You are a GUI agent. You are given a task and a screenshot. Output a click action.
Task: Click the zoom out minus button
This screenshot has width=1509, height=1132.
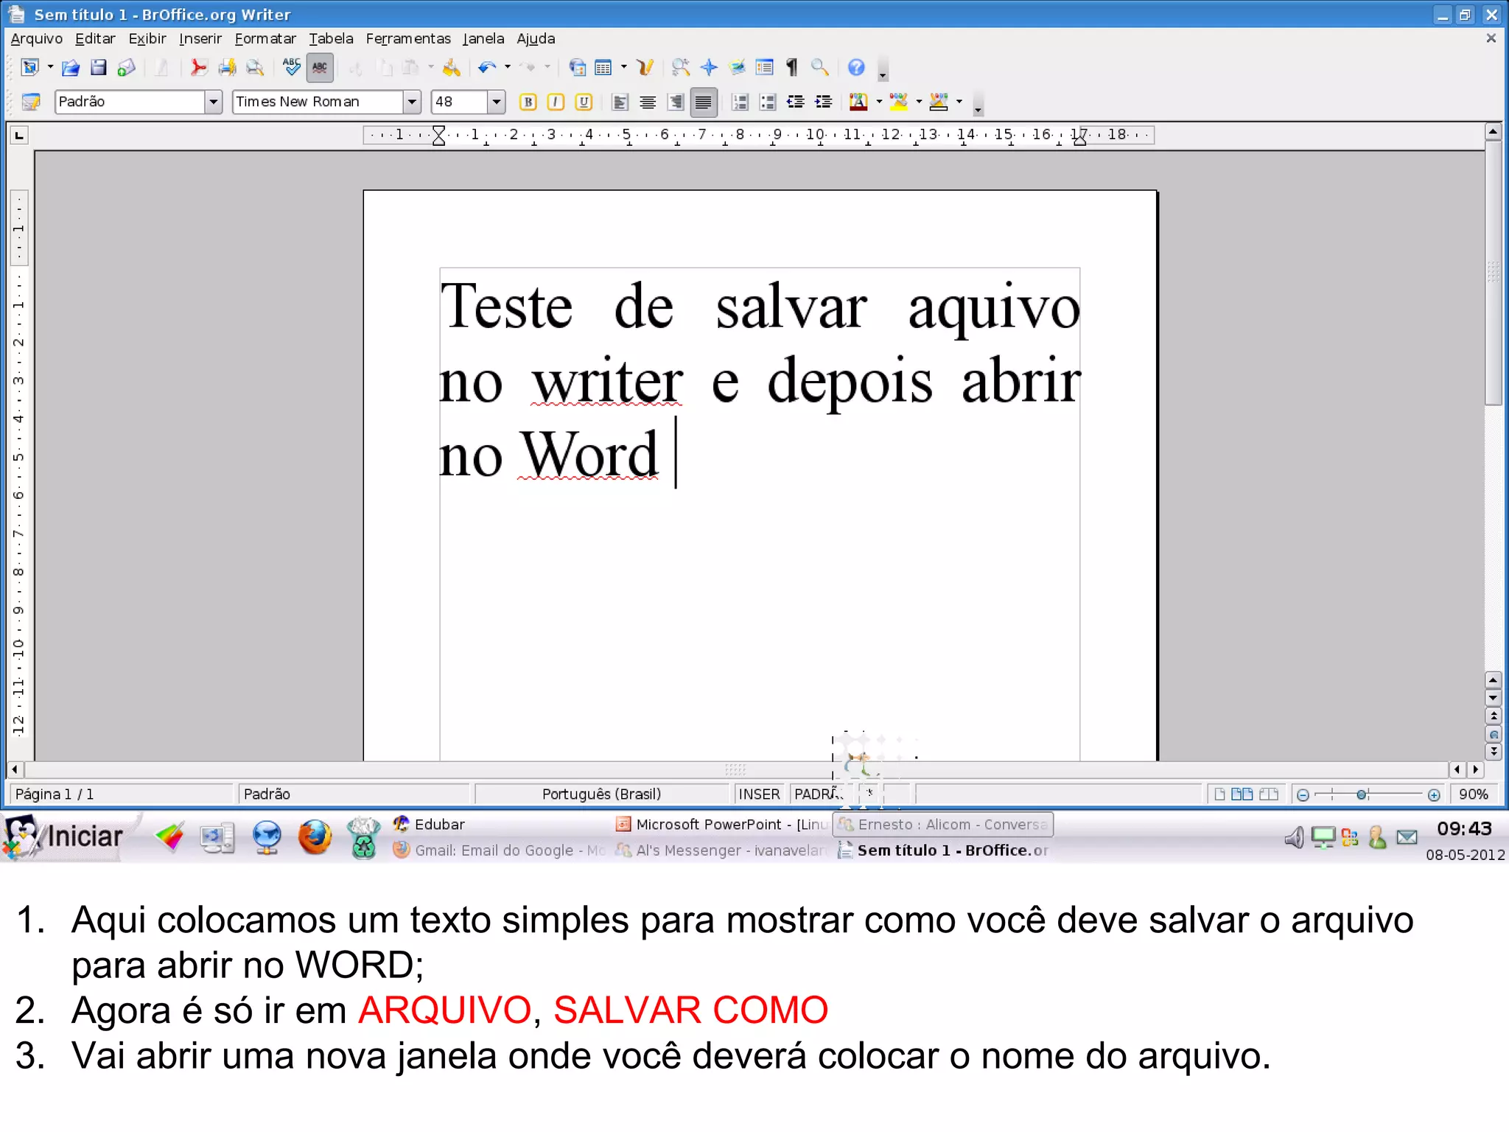point(1303,794)
